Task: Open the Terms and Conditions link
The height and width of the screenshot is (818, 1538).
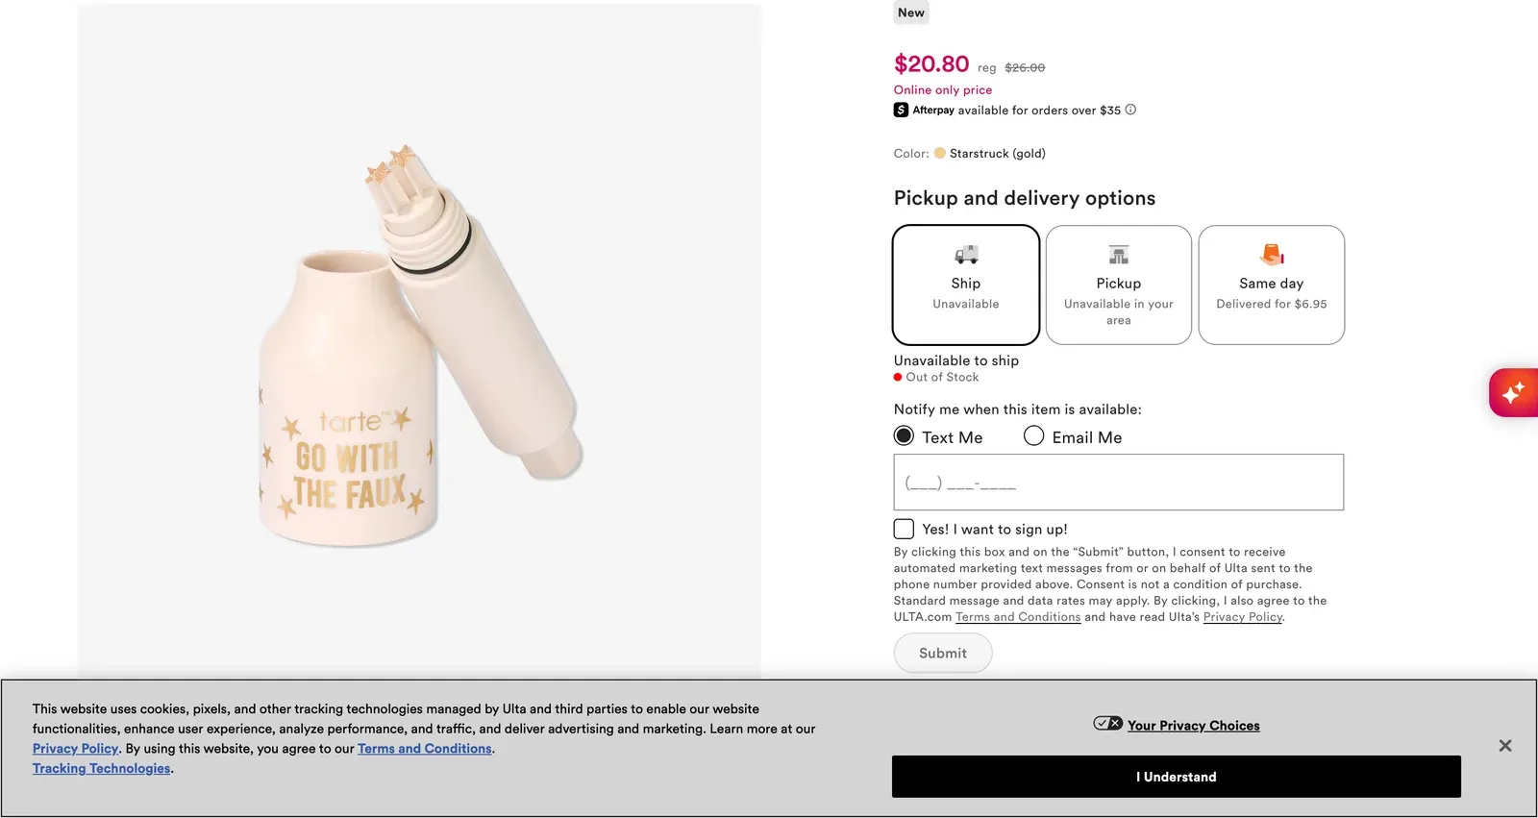Action: pos(425,748)
